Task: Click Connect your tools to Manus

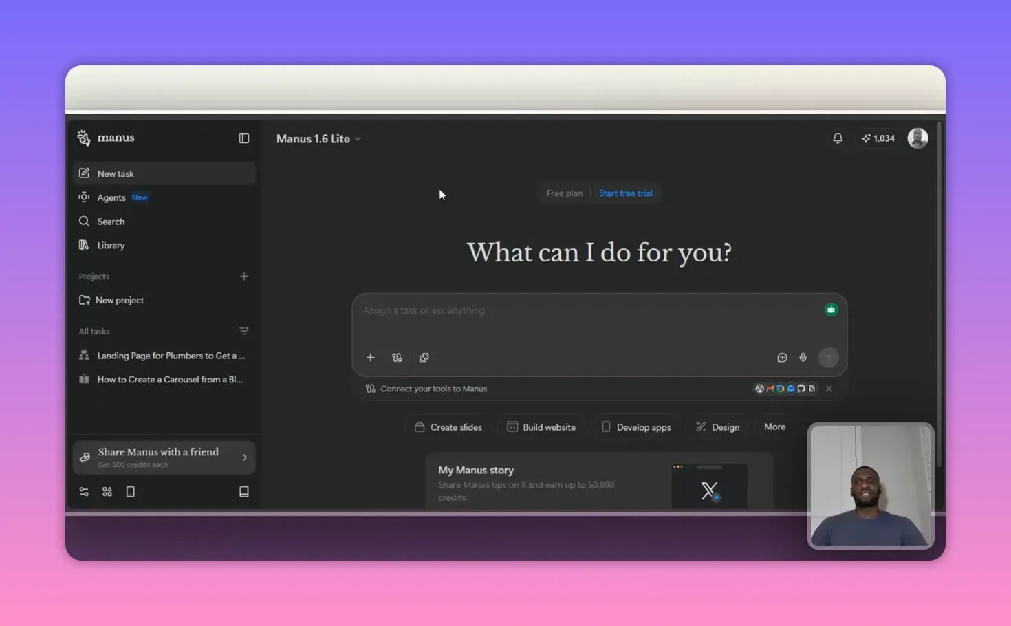Action: coord(433,389)
